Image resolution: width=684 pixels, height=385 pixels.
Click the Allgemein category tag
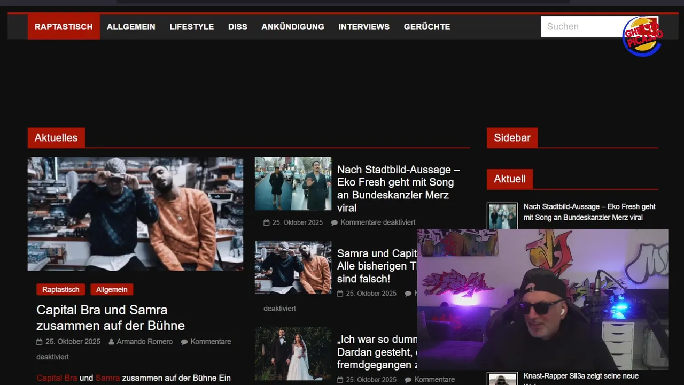(112, 290)
